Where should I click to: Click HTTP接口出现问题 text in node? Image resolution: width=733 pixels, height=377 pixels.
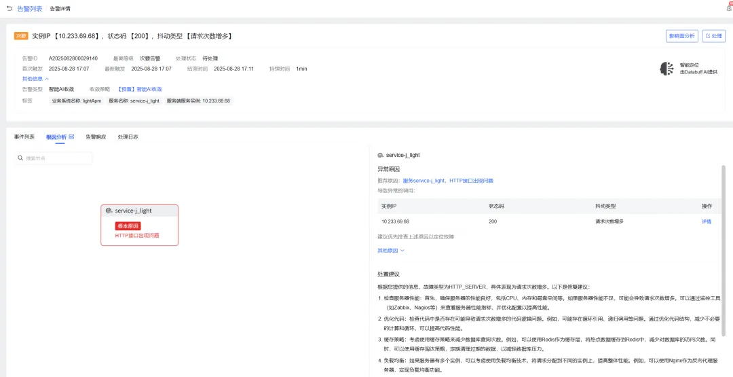tap(137, 235)
